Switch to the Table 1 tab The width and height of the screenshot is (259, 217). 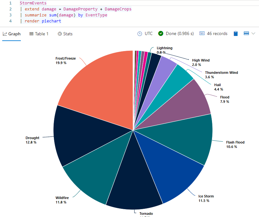tap(39, 34)
